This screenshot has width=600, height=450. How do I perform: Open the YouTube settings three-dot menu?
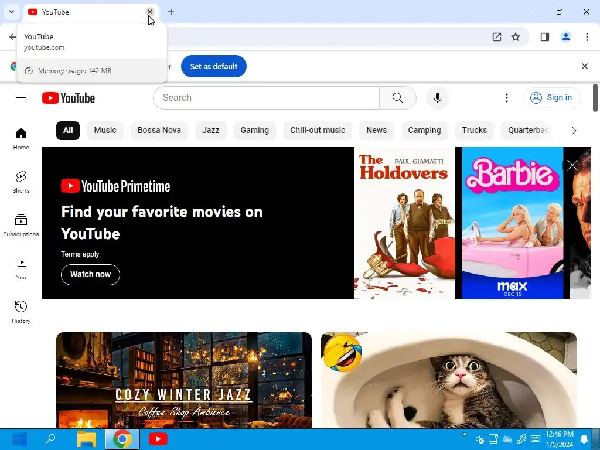[x=507, y=98]
